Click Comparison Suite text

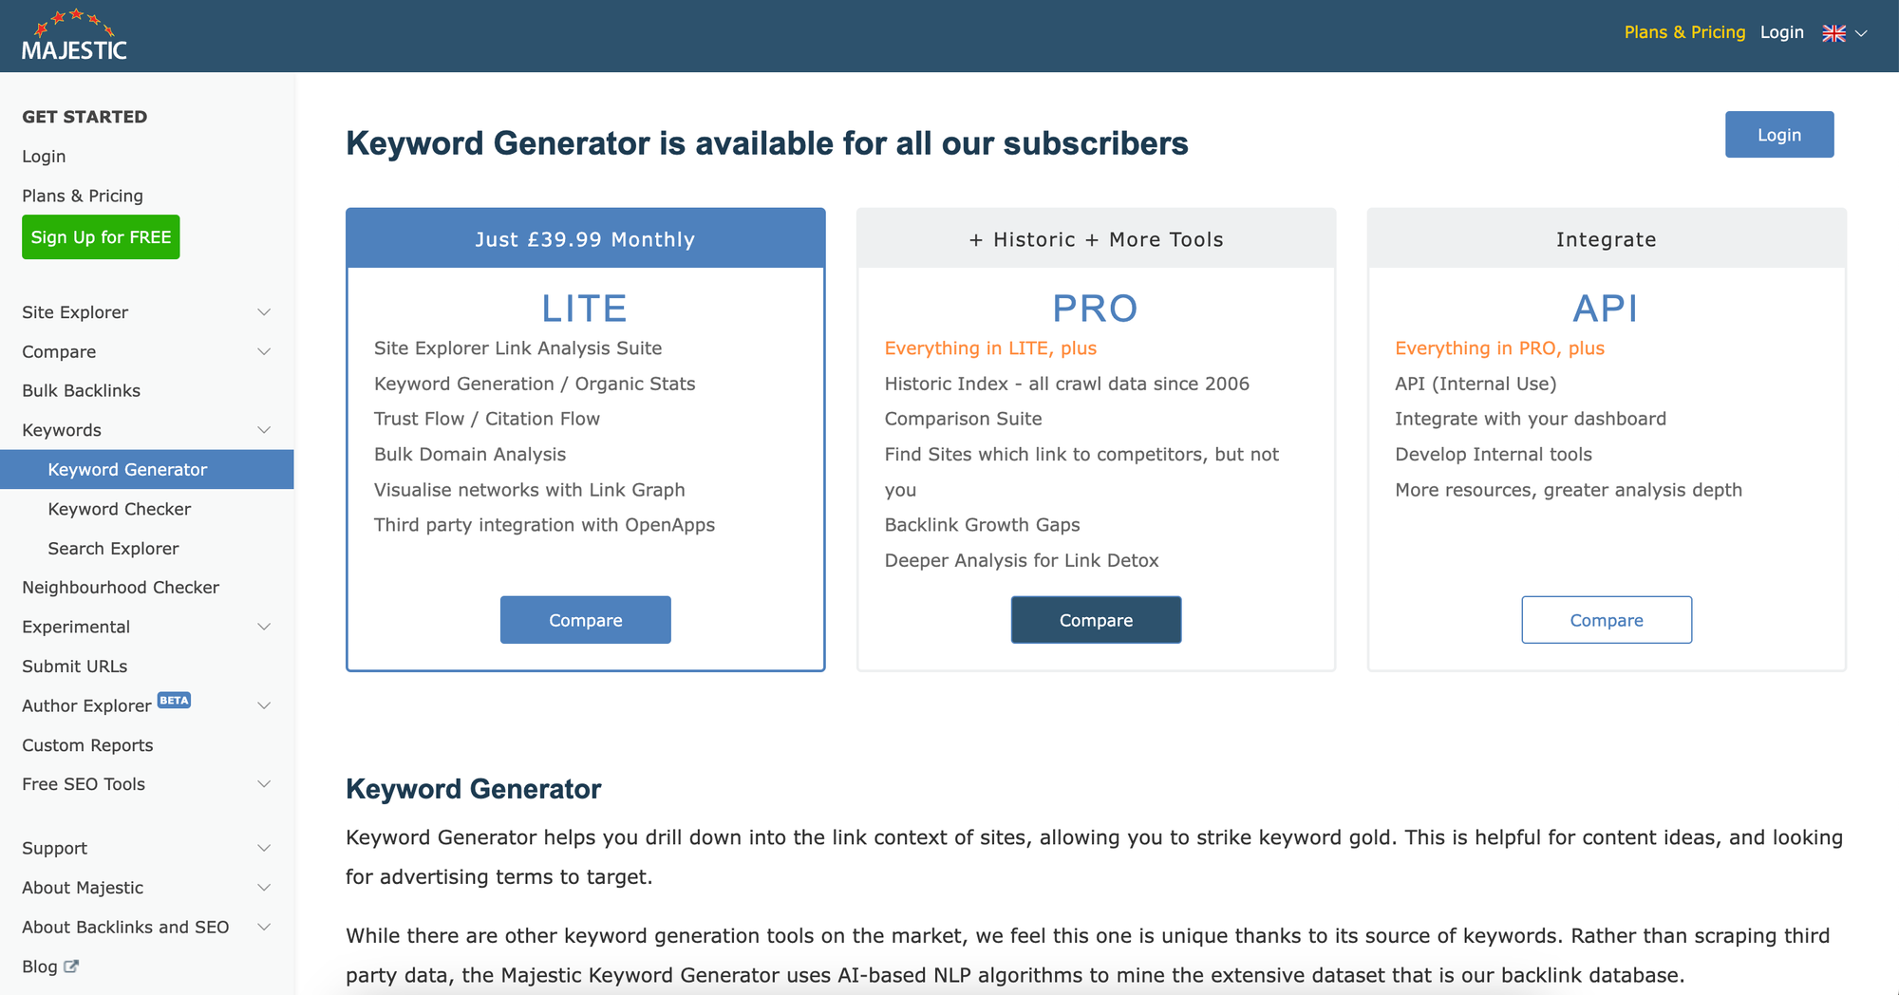point(963,419)
